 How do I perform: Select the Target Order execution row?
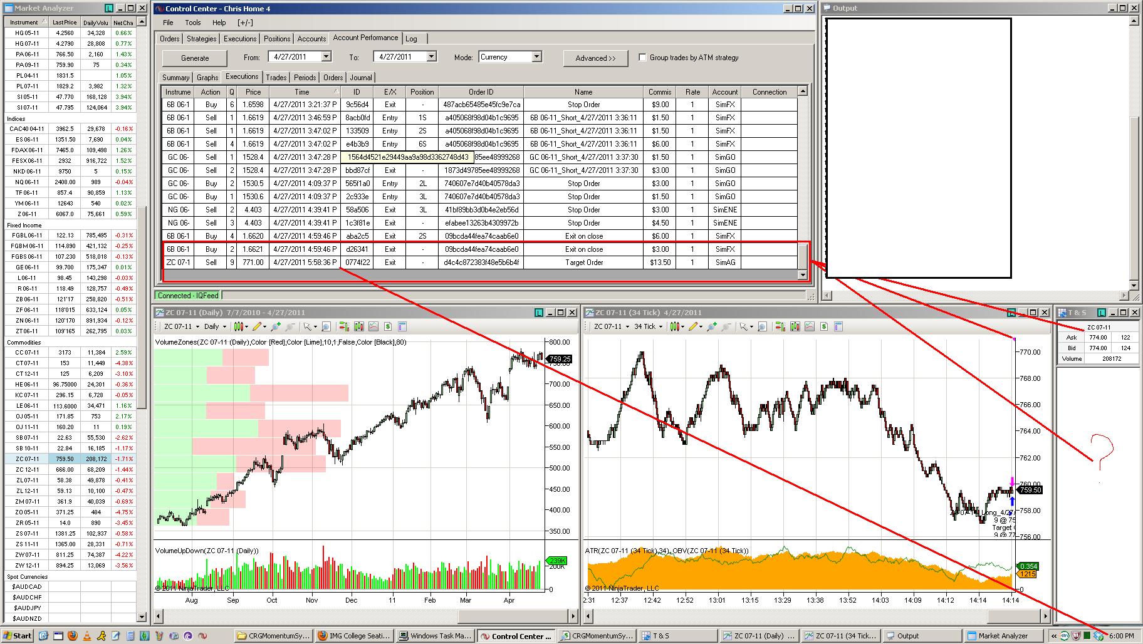point(480,262)
